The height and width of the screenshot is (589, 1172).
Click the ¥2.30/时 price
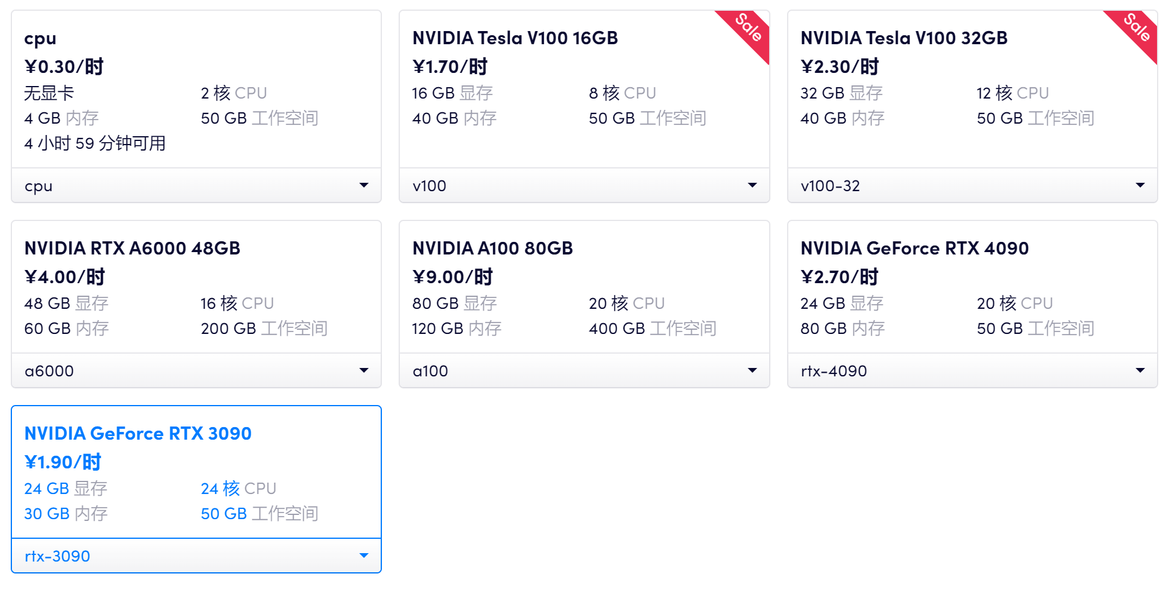tap(840, 66)
